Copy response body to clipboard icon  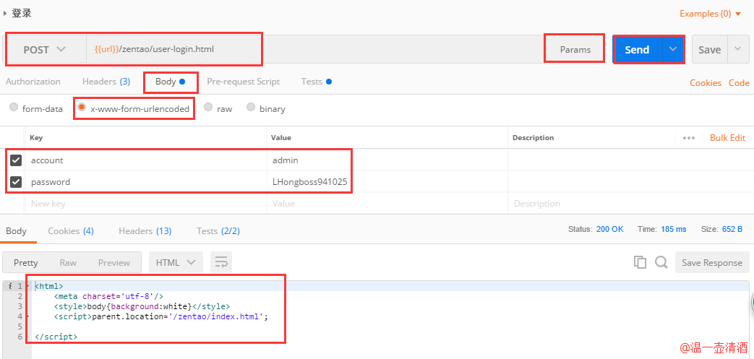point(640,262)
